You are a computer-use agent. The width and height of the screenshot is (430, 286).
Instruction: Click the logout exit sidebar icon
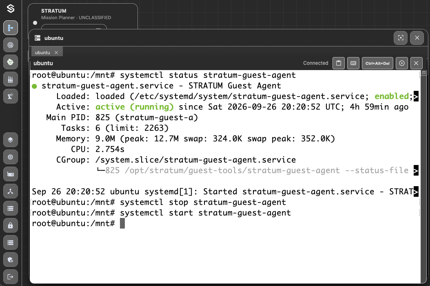point(11,277)
